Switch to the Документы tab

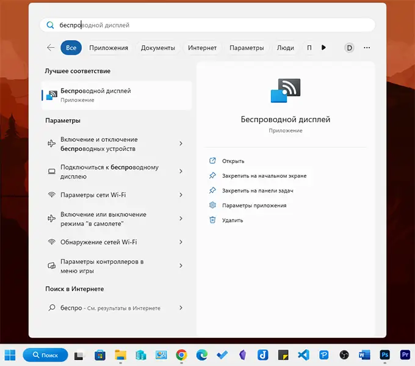[157, 48]
